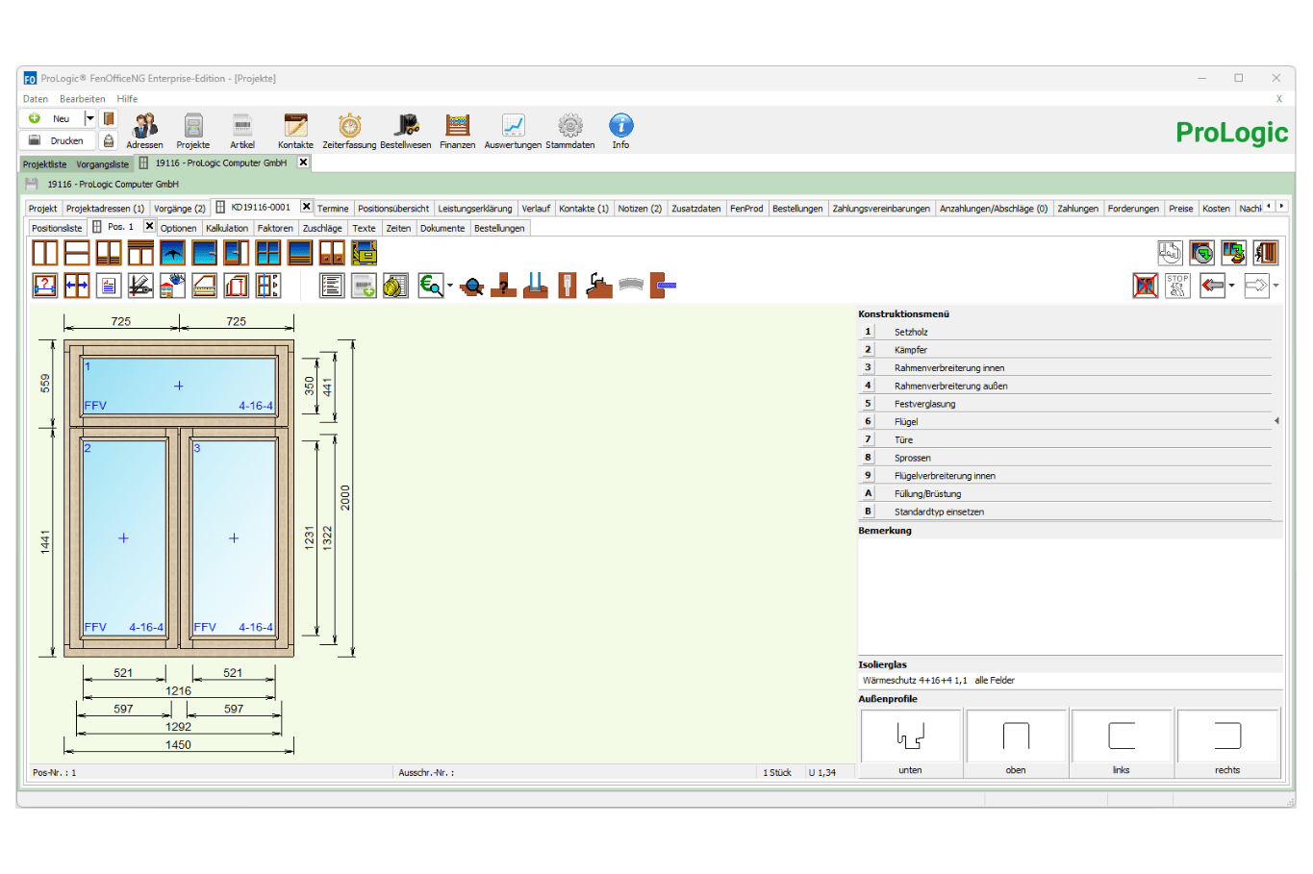Viewport: 1313px width, 874px height.
Task: Switch to the Kalkulation tab
Action: (227, 229)
